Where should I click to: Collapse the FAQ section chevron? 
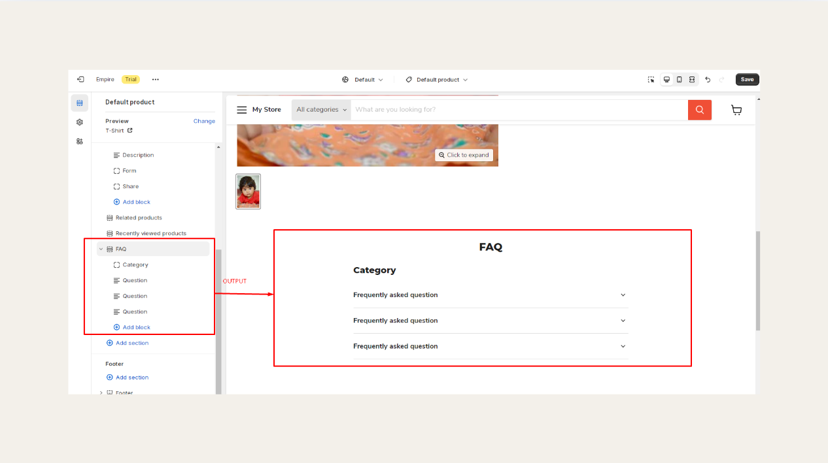click(x=101, y=249)
